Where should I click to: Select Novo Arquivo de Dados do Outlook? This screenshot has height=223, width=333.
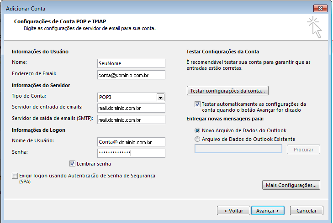click(x=197, y=130)
